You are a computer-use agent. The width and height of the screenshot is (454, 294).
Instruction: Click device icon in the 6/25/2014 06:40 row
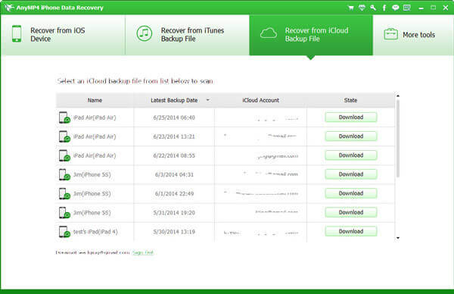coord(64,117)
